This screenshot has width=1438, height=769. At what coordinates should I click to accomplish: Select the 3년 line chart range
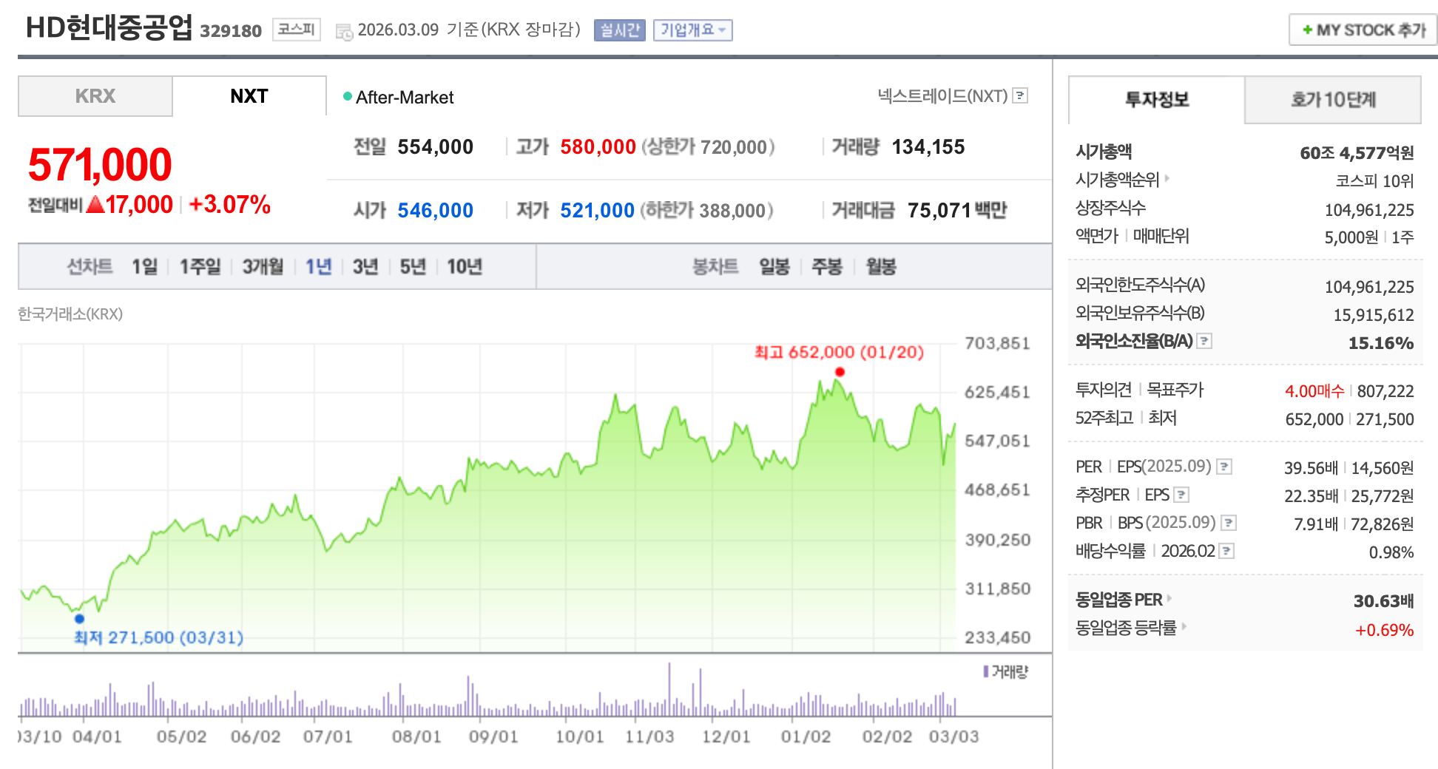365,266
